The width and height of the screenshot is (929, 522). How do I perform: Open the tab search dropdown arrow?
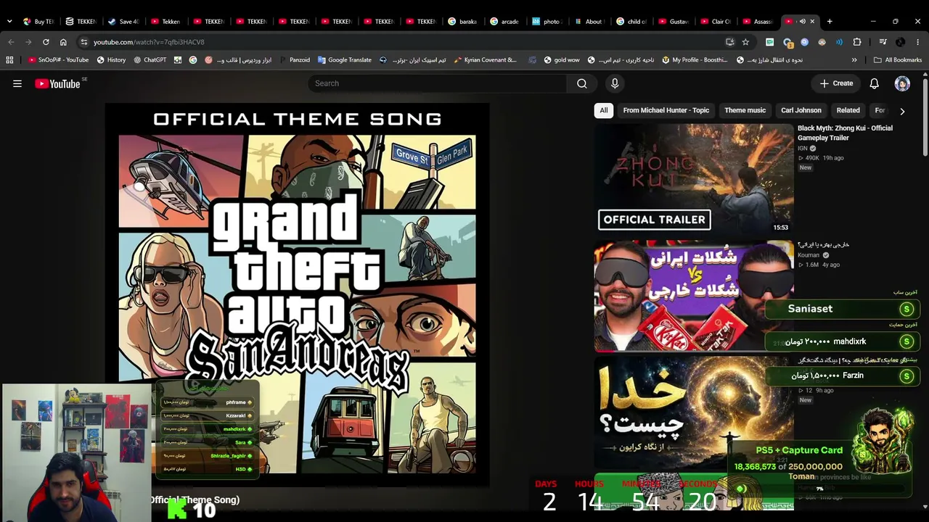point(9,21)
